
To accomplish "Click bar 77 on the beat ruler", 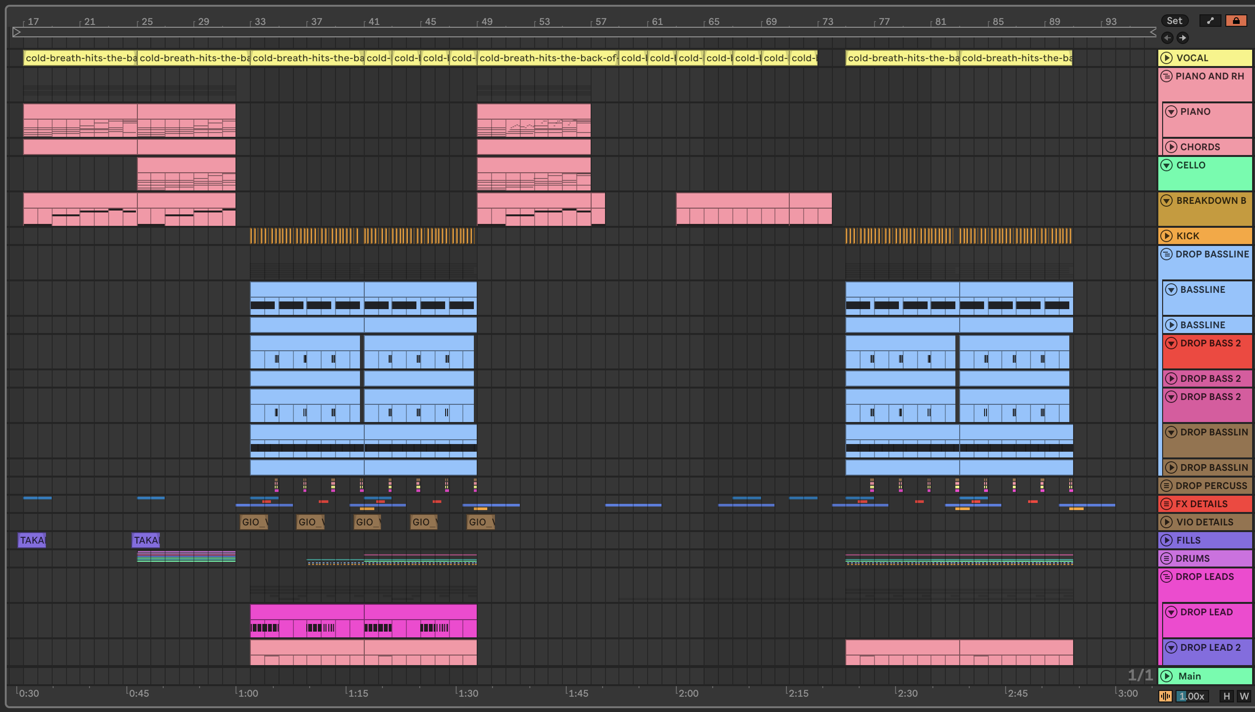I will (883, 22).
